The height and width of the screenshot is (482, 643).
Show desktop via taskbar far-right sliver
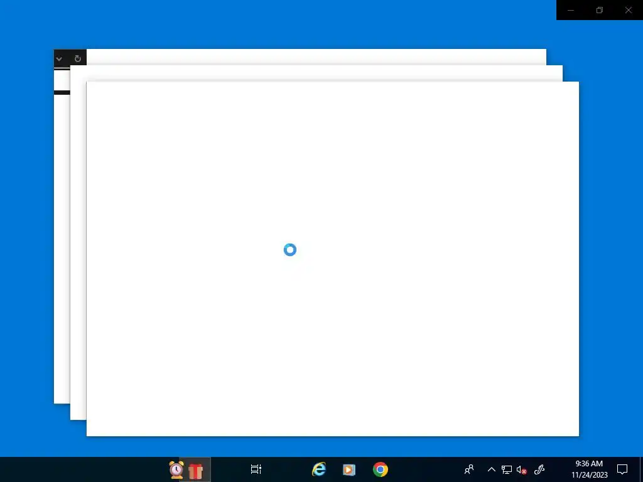641,469
